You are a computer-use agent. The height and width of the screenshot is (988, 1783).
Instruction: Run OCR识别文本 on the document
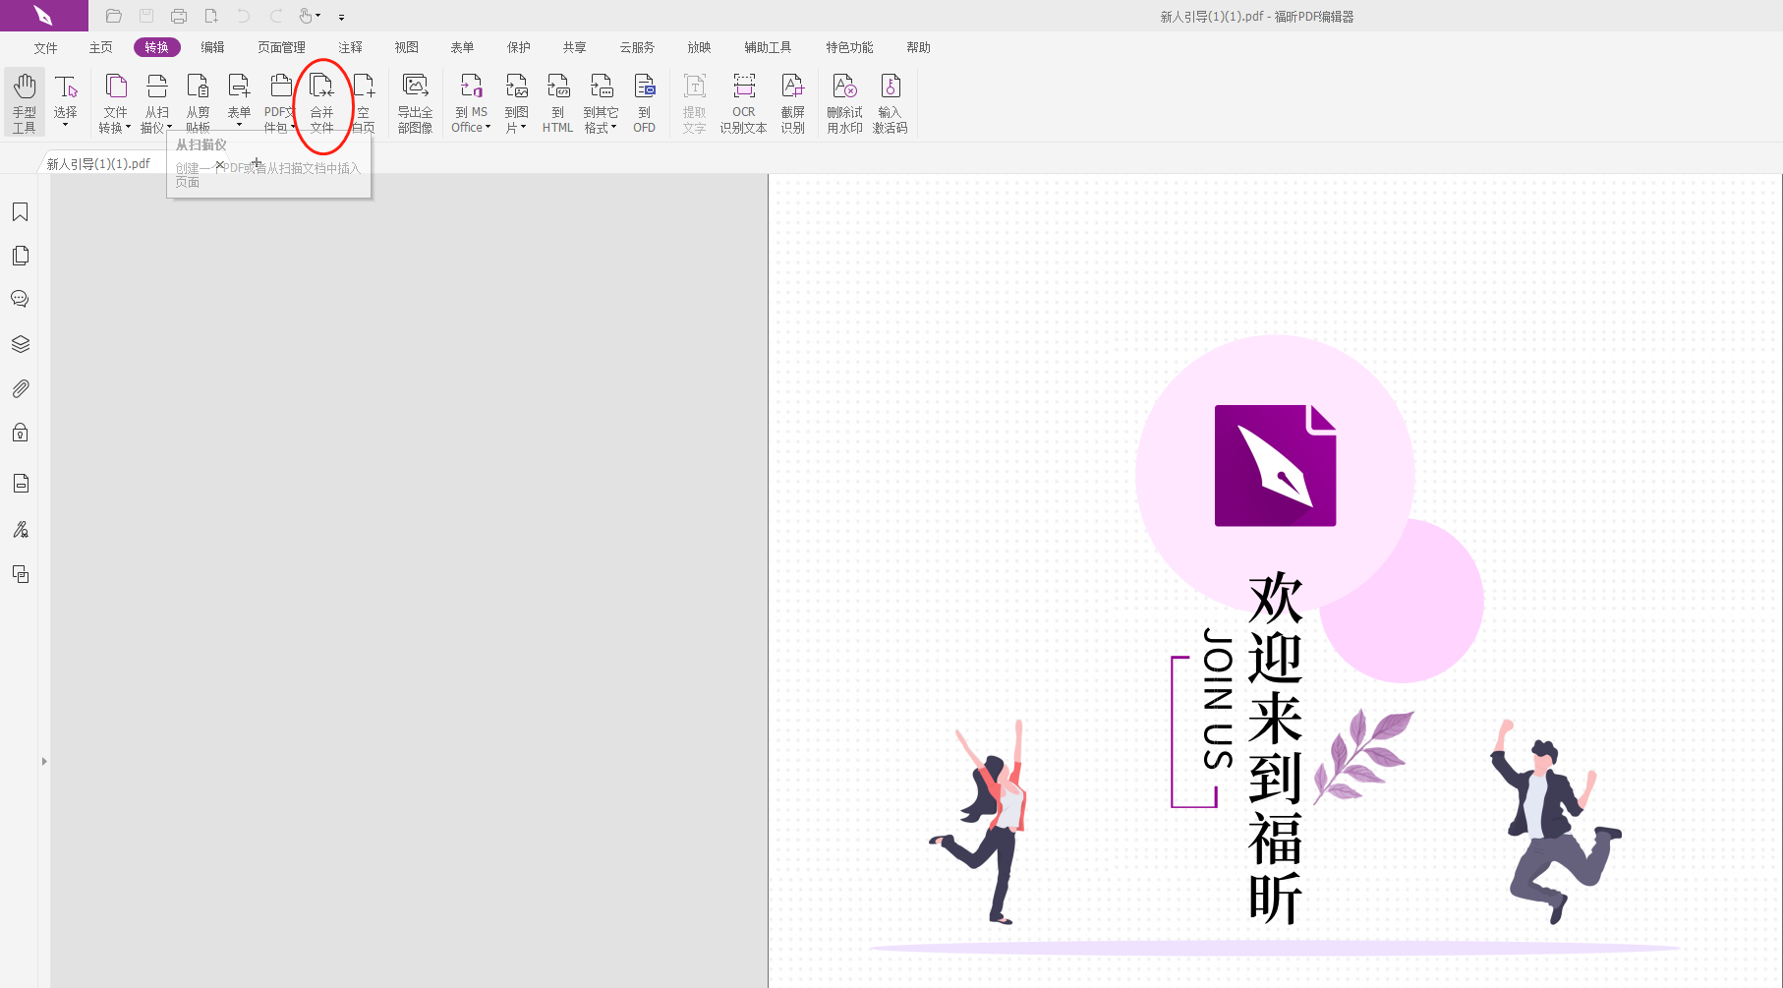744,101
